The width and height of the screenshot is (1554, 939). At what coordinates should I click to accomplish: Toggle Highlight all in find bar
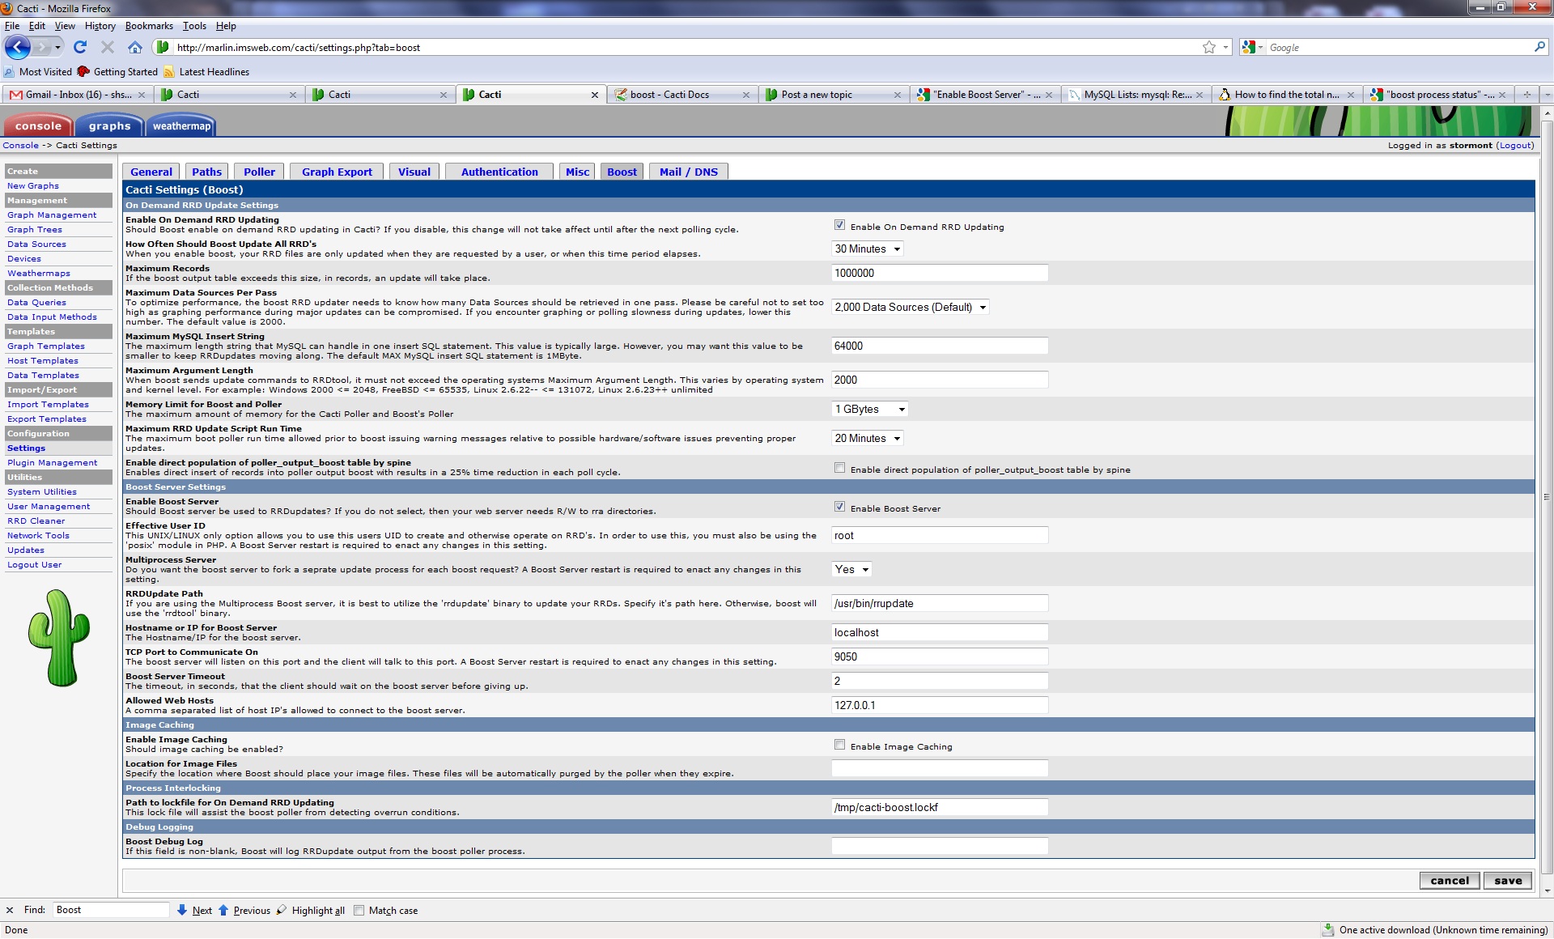pos(311,910)
